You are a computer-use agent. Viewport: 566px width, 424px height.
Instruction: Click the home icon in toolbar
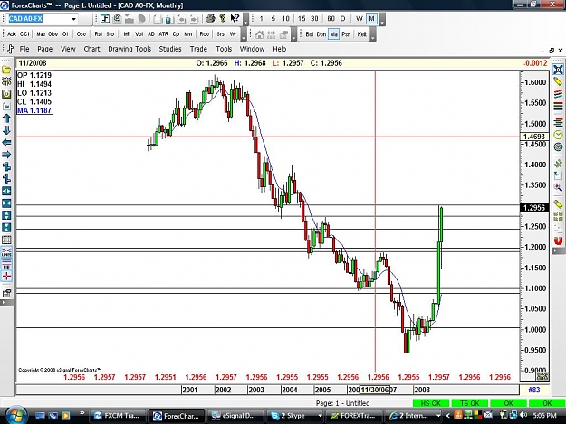point(259,34)
